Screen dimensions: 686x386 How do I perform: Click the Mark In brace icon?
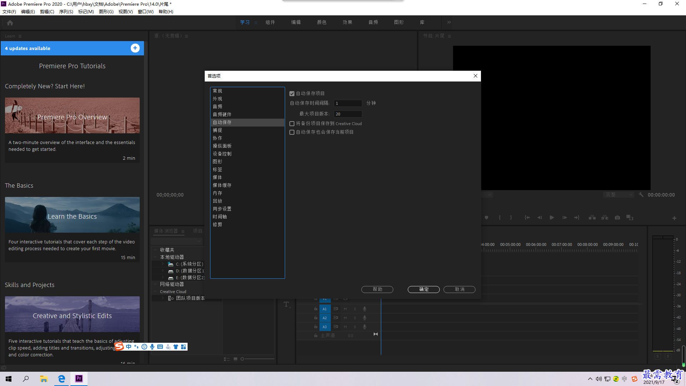(499, 218)
